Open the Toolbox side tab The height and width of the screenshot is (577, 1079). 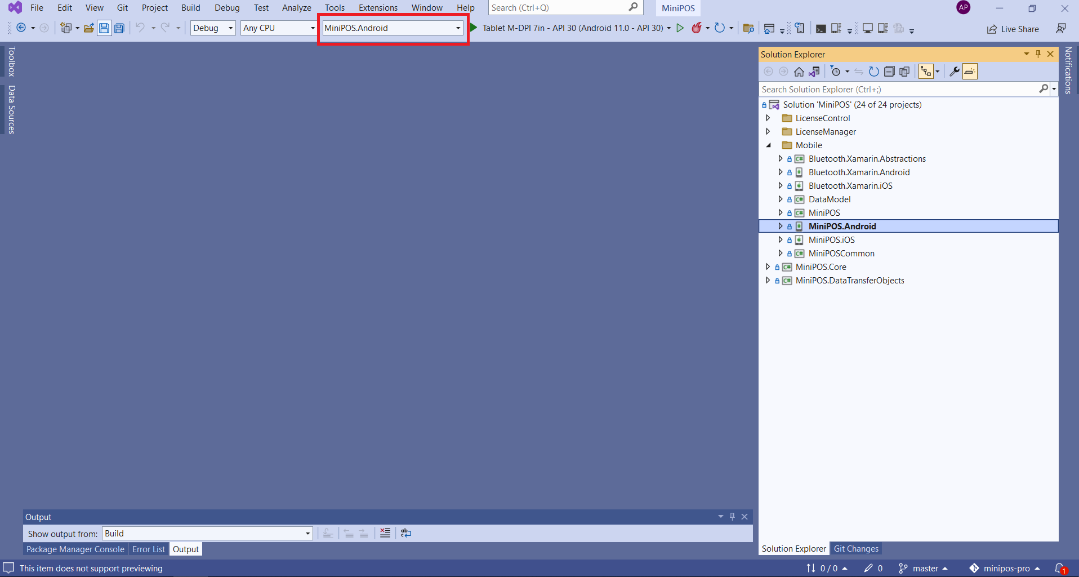[x=11, y=61]
